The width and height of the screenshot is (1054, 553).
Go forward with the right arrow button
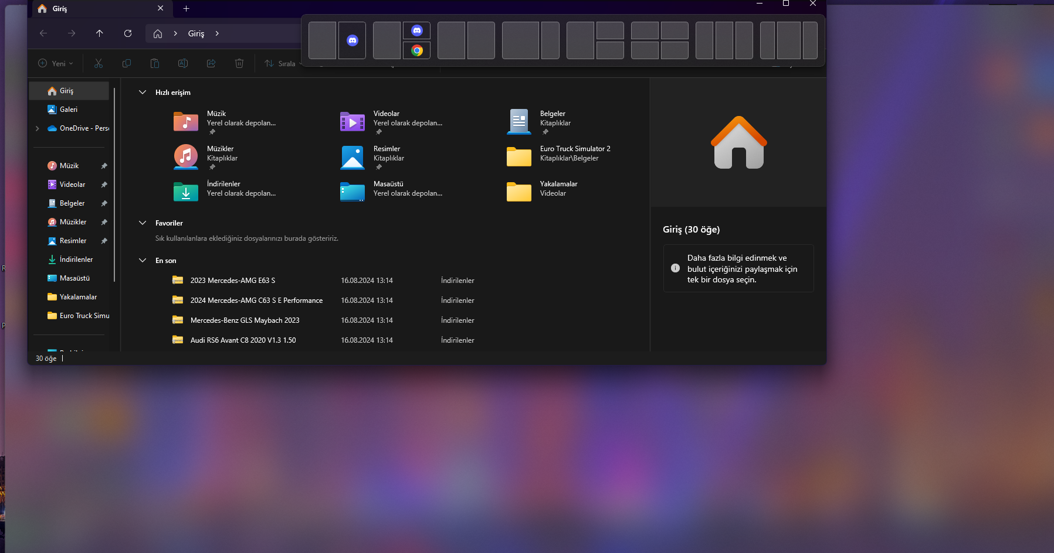(72, 33)
